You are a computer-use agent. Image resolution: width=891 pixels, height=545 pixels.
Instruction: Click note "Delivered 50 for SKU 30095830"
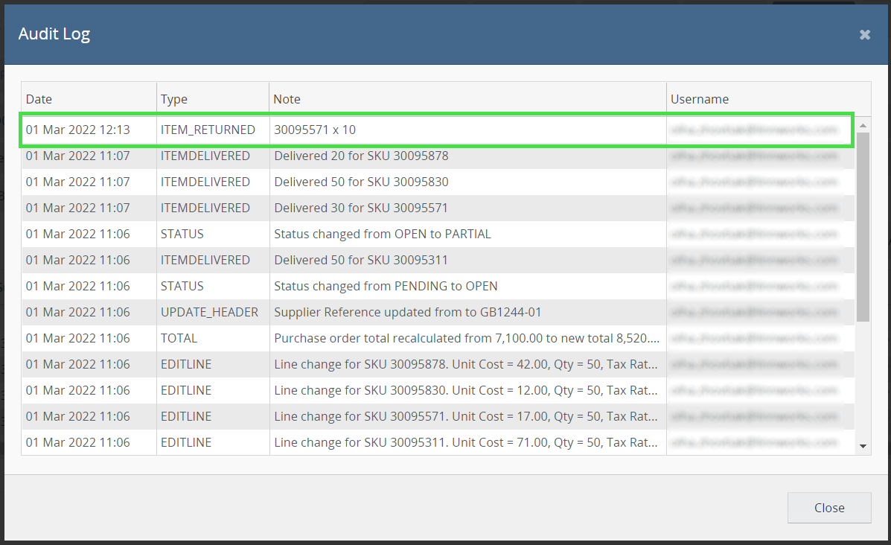pos(362,182)
